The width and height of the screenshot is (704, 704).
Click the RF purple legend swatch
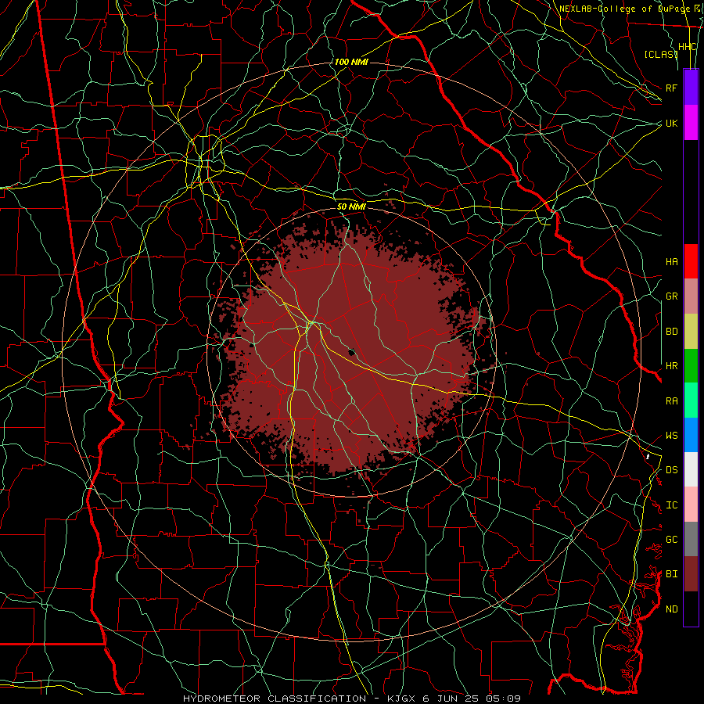click(x=691, y=88)
